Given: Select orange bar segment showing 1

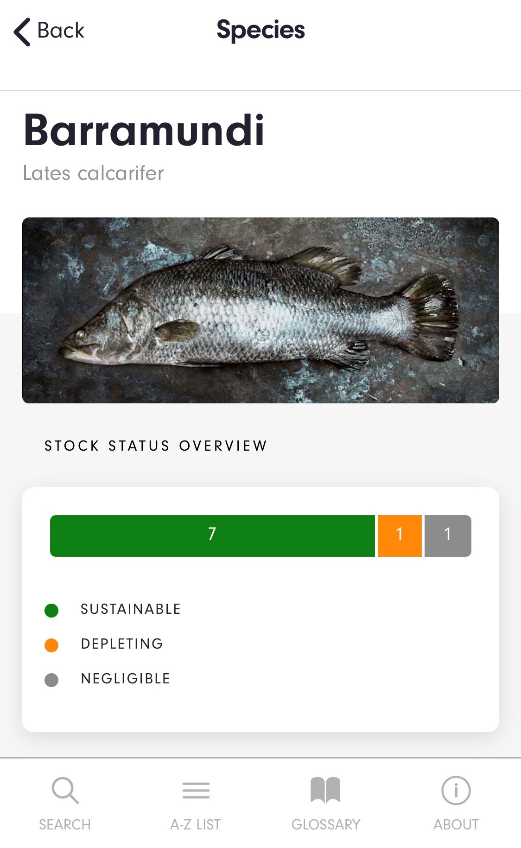Looking at the screenshot, I should [400, 536].
